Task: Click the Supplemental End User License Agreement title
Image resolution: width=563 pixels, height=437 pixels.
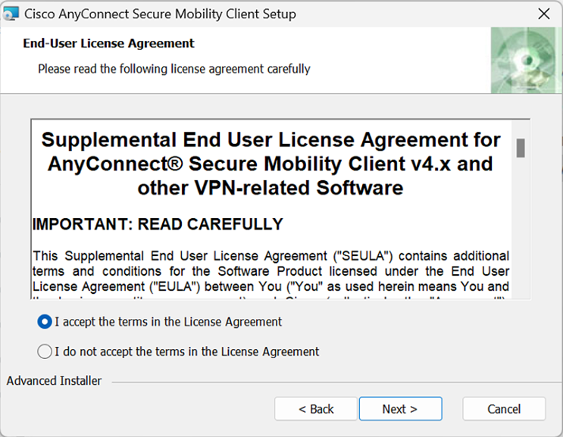Action: [271, 164]
